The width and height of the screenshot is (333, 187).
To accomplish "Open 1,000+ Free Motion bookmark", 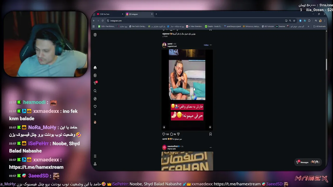I will 107,26.
